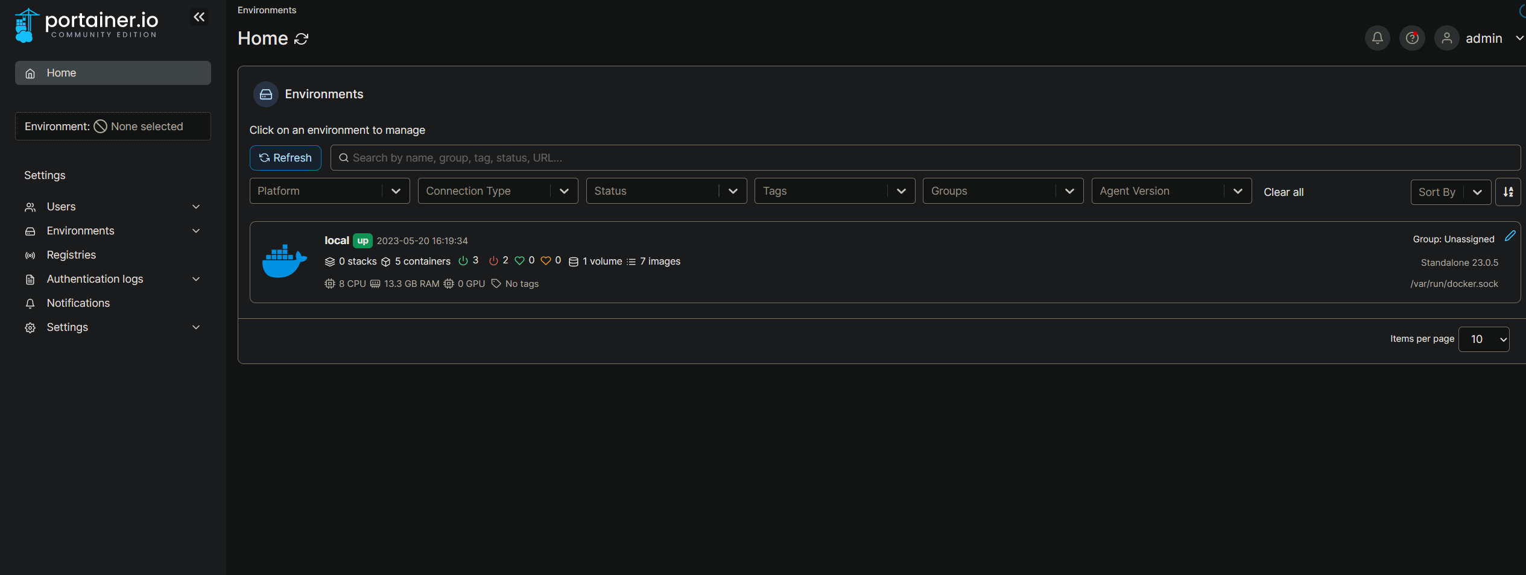Open the Connection Type filter dropdown
Image resolution: width=1526 pixels, height=575 pixels.
coord(498,191)
